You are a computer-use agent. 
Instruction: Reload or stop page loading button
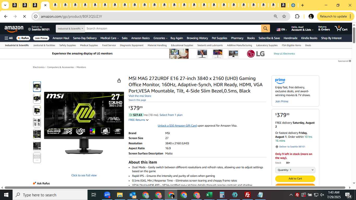24,16
